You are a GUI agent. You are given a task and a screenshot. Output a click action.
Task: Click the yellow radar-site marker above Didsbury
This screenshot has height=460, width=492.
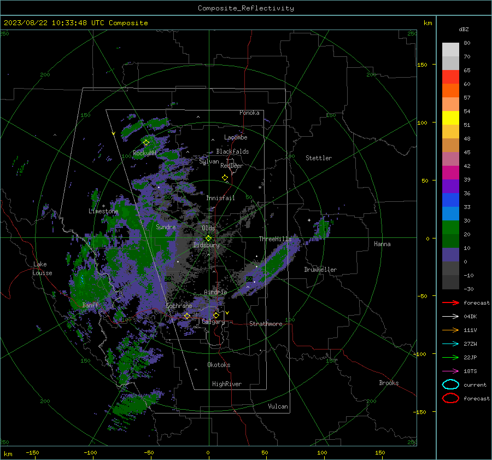(208, 238)
